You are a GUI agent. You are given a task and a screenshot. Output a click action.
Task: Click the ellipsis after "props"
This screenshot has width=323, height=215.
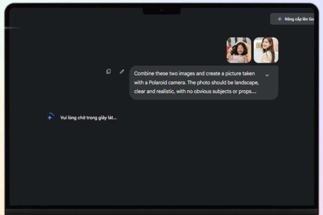tap(254, 92)
